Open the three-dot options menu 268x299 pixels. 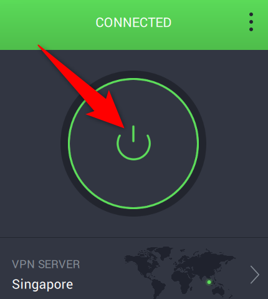[x=251, y=22]
